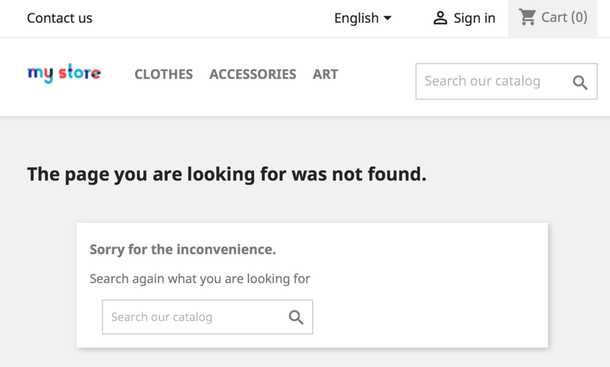This screenshot has width=610, height=367.
Task: Click the highlighted Cart section in the header
Action: 552,18
